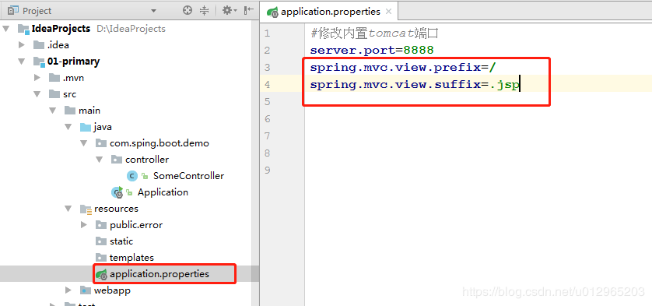
Task: Click the Hide Project panel icon
Action: [x=249, y=10]
